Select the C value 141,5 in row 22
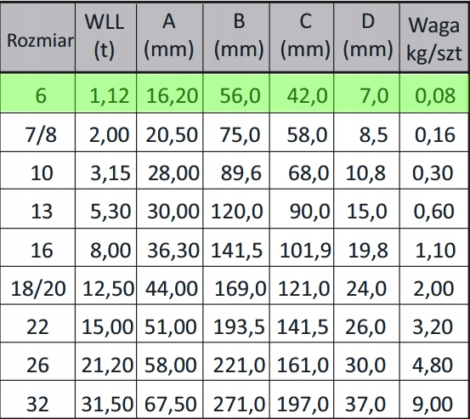The width and height of the screenshot is (470, 419). click(x=302, y=324)
